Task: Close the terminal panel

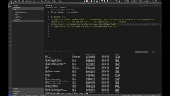Action: pyautogui.click(x=159, y=52)
